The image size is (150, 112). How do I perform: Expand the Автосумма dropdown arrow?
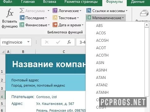pos(48,11)
